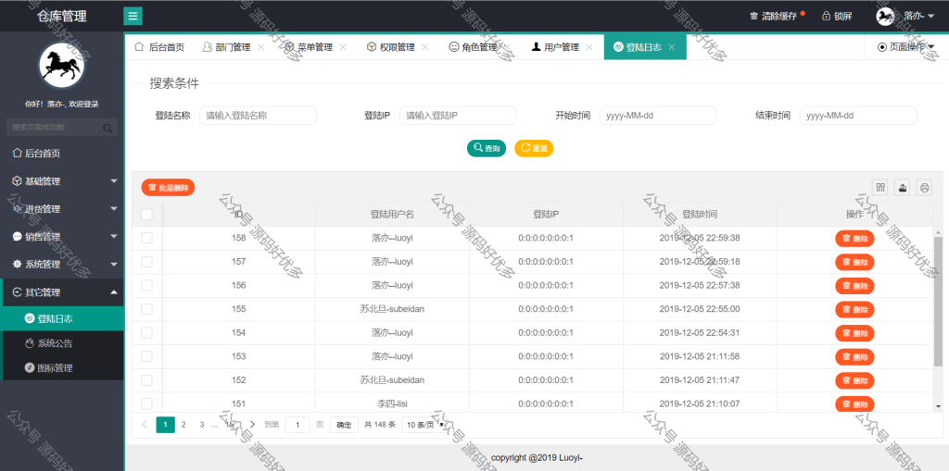Click the yellow 重置 reset button
This screenshot has height=471, width=949.
[x=534, y=148]
